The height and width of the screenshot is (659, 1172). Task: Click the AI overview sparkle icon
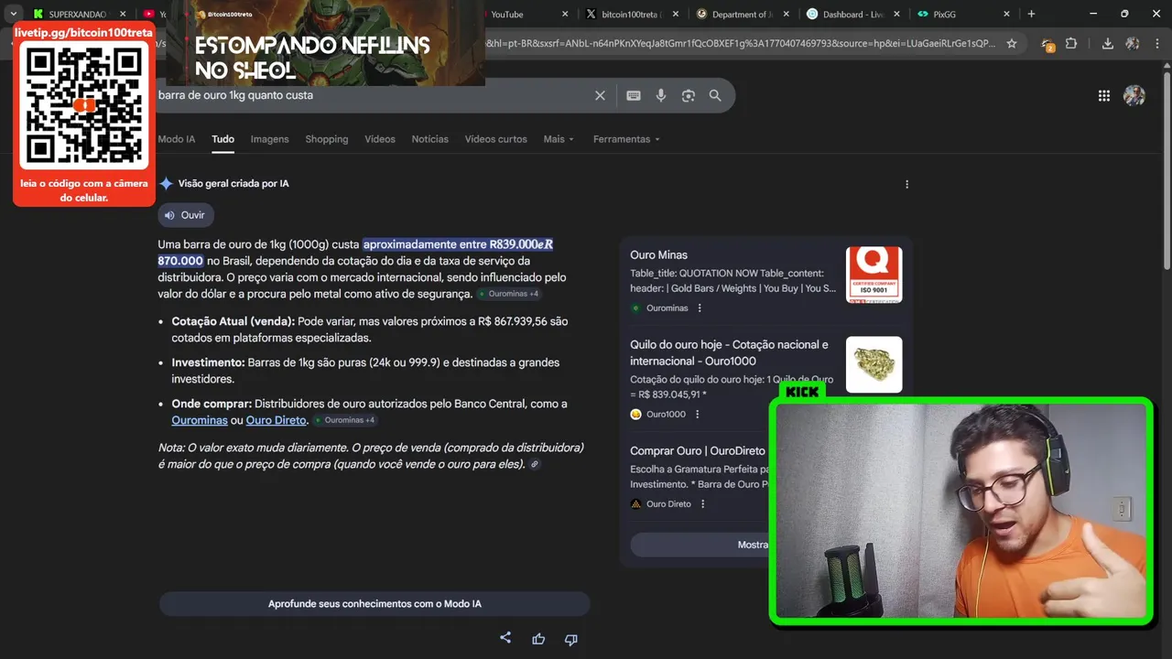click(x=166, y=183)
